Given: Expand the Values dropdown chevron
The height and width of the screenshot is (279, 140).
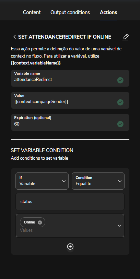Looking at the screenshot, I should click(x=119, y=226).
